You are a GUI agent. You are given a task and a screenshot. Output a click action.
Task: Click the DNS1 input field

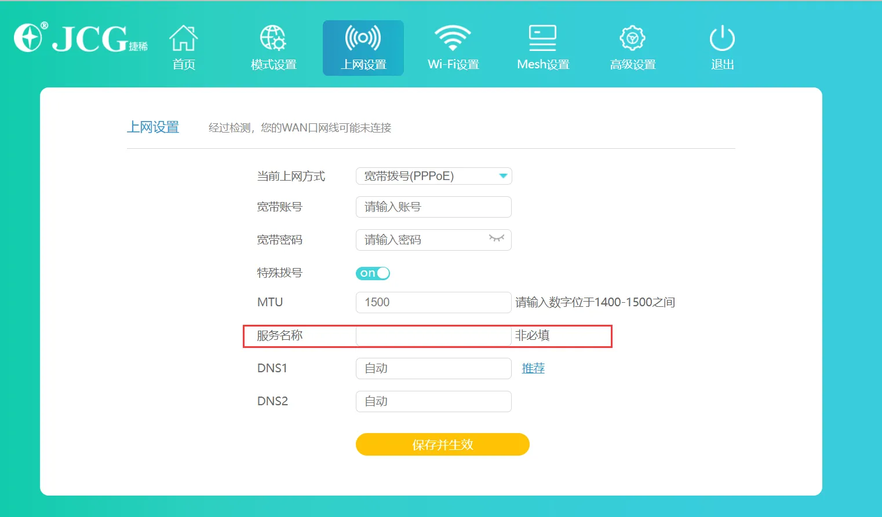[x=433, y=368]
